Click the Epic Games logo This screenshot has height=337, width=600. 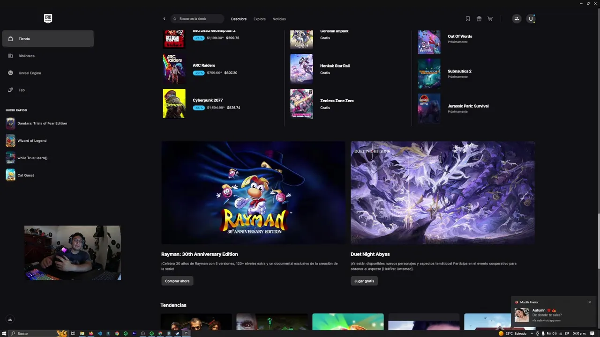[x=48, y=19]
